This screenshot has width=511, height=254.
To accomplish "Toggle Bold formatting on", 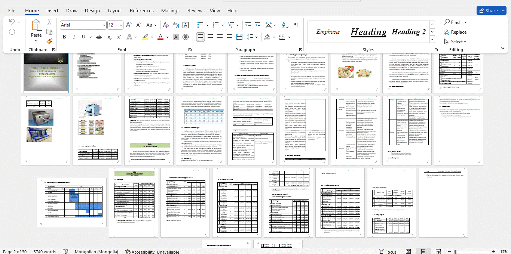I will (x=64, y=37).
